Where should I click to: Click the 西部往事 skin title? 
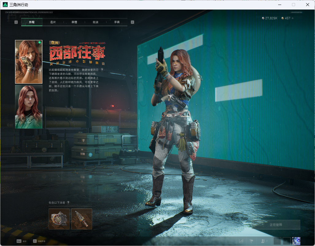pyautogui.click(x=77, y=53)
